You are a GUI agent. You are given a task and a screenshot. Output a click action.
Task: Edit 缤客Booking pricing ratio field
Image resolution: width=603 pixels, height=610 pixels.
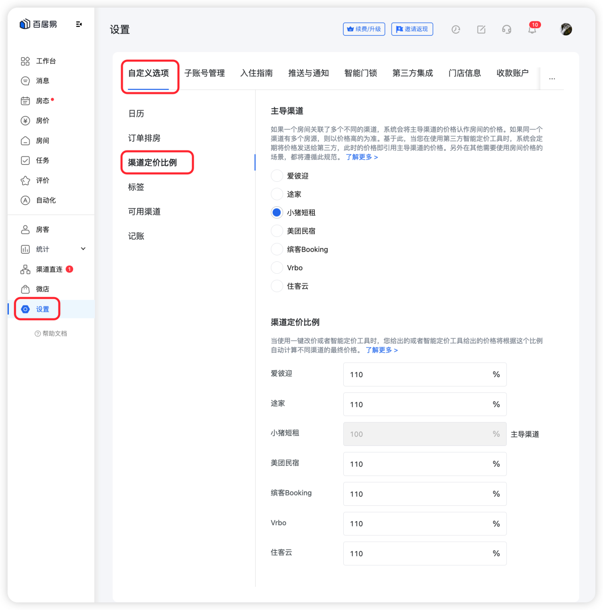pos(425,494)
